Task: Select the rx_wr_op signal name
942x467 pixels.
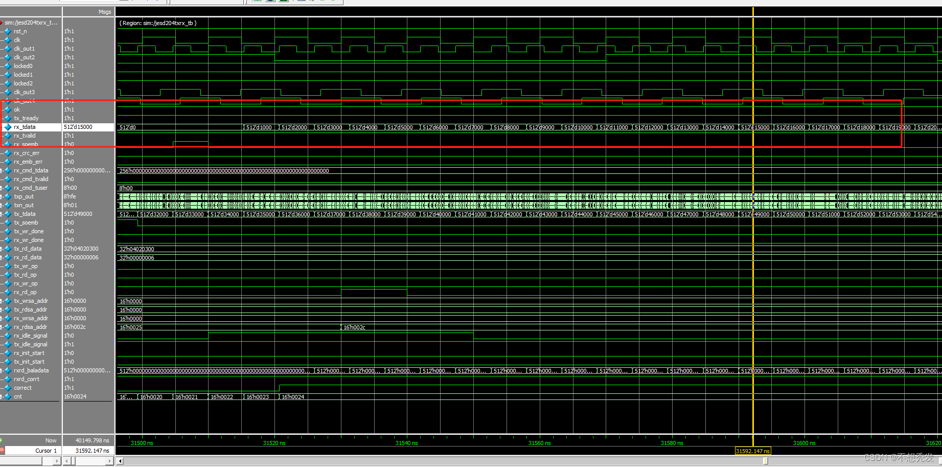Action: pyautogui.click(x=26, y=283)
